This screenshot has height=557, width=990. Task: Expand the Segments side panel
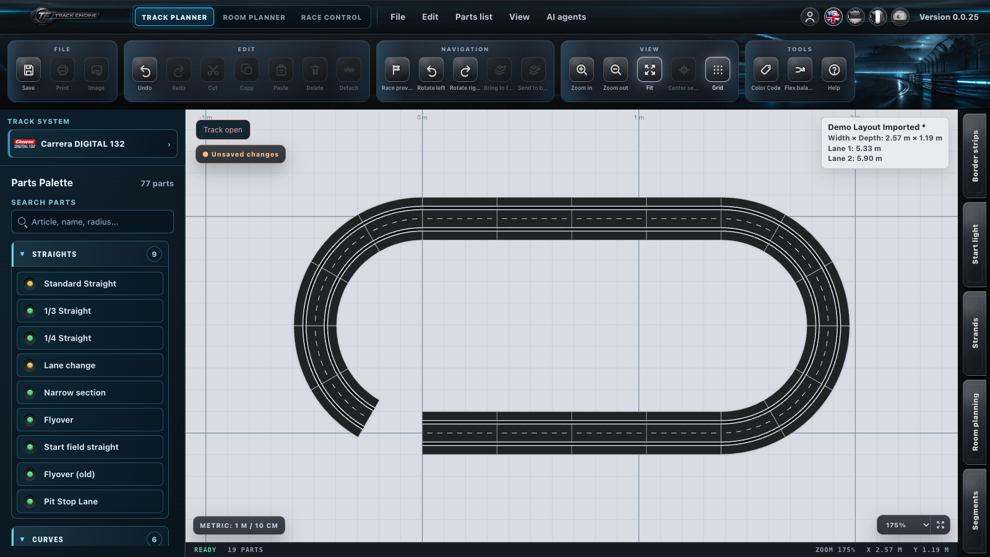(x=975, y=511)
